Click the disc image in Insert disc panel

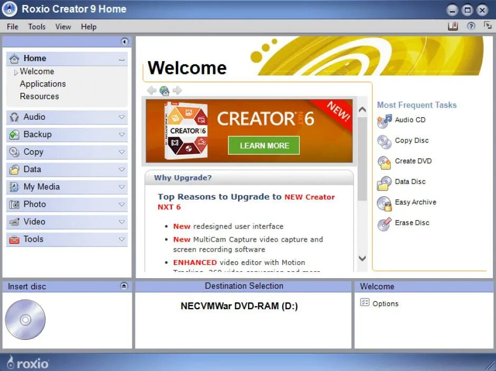coord(25,319)
